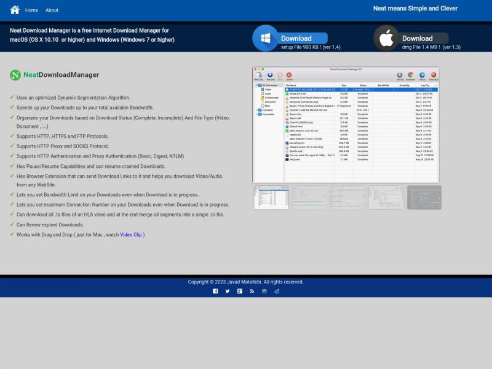This screenshot has width=492, height=369.
Task: Select the fifth gallery thumbnail, the dark one
Action: (x=424, y=197)
